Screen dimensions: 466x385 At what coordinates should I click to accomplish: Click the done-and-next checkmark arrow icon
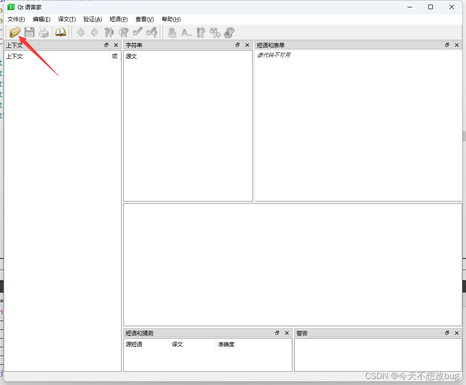(152, 32)
